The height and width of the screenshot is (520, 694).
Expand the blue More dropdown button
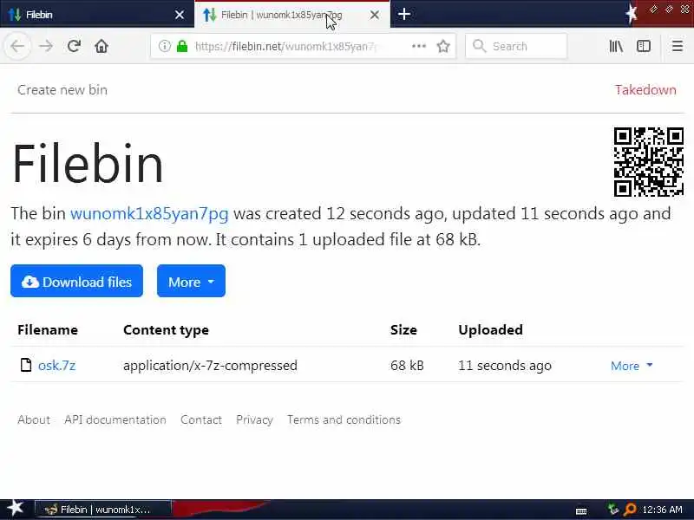tap(191, 281)
